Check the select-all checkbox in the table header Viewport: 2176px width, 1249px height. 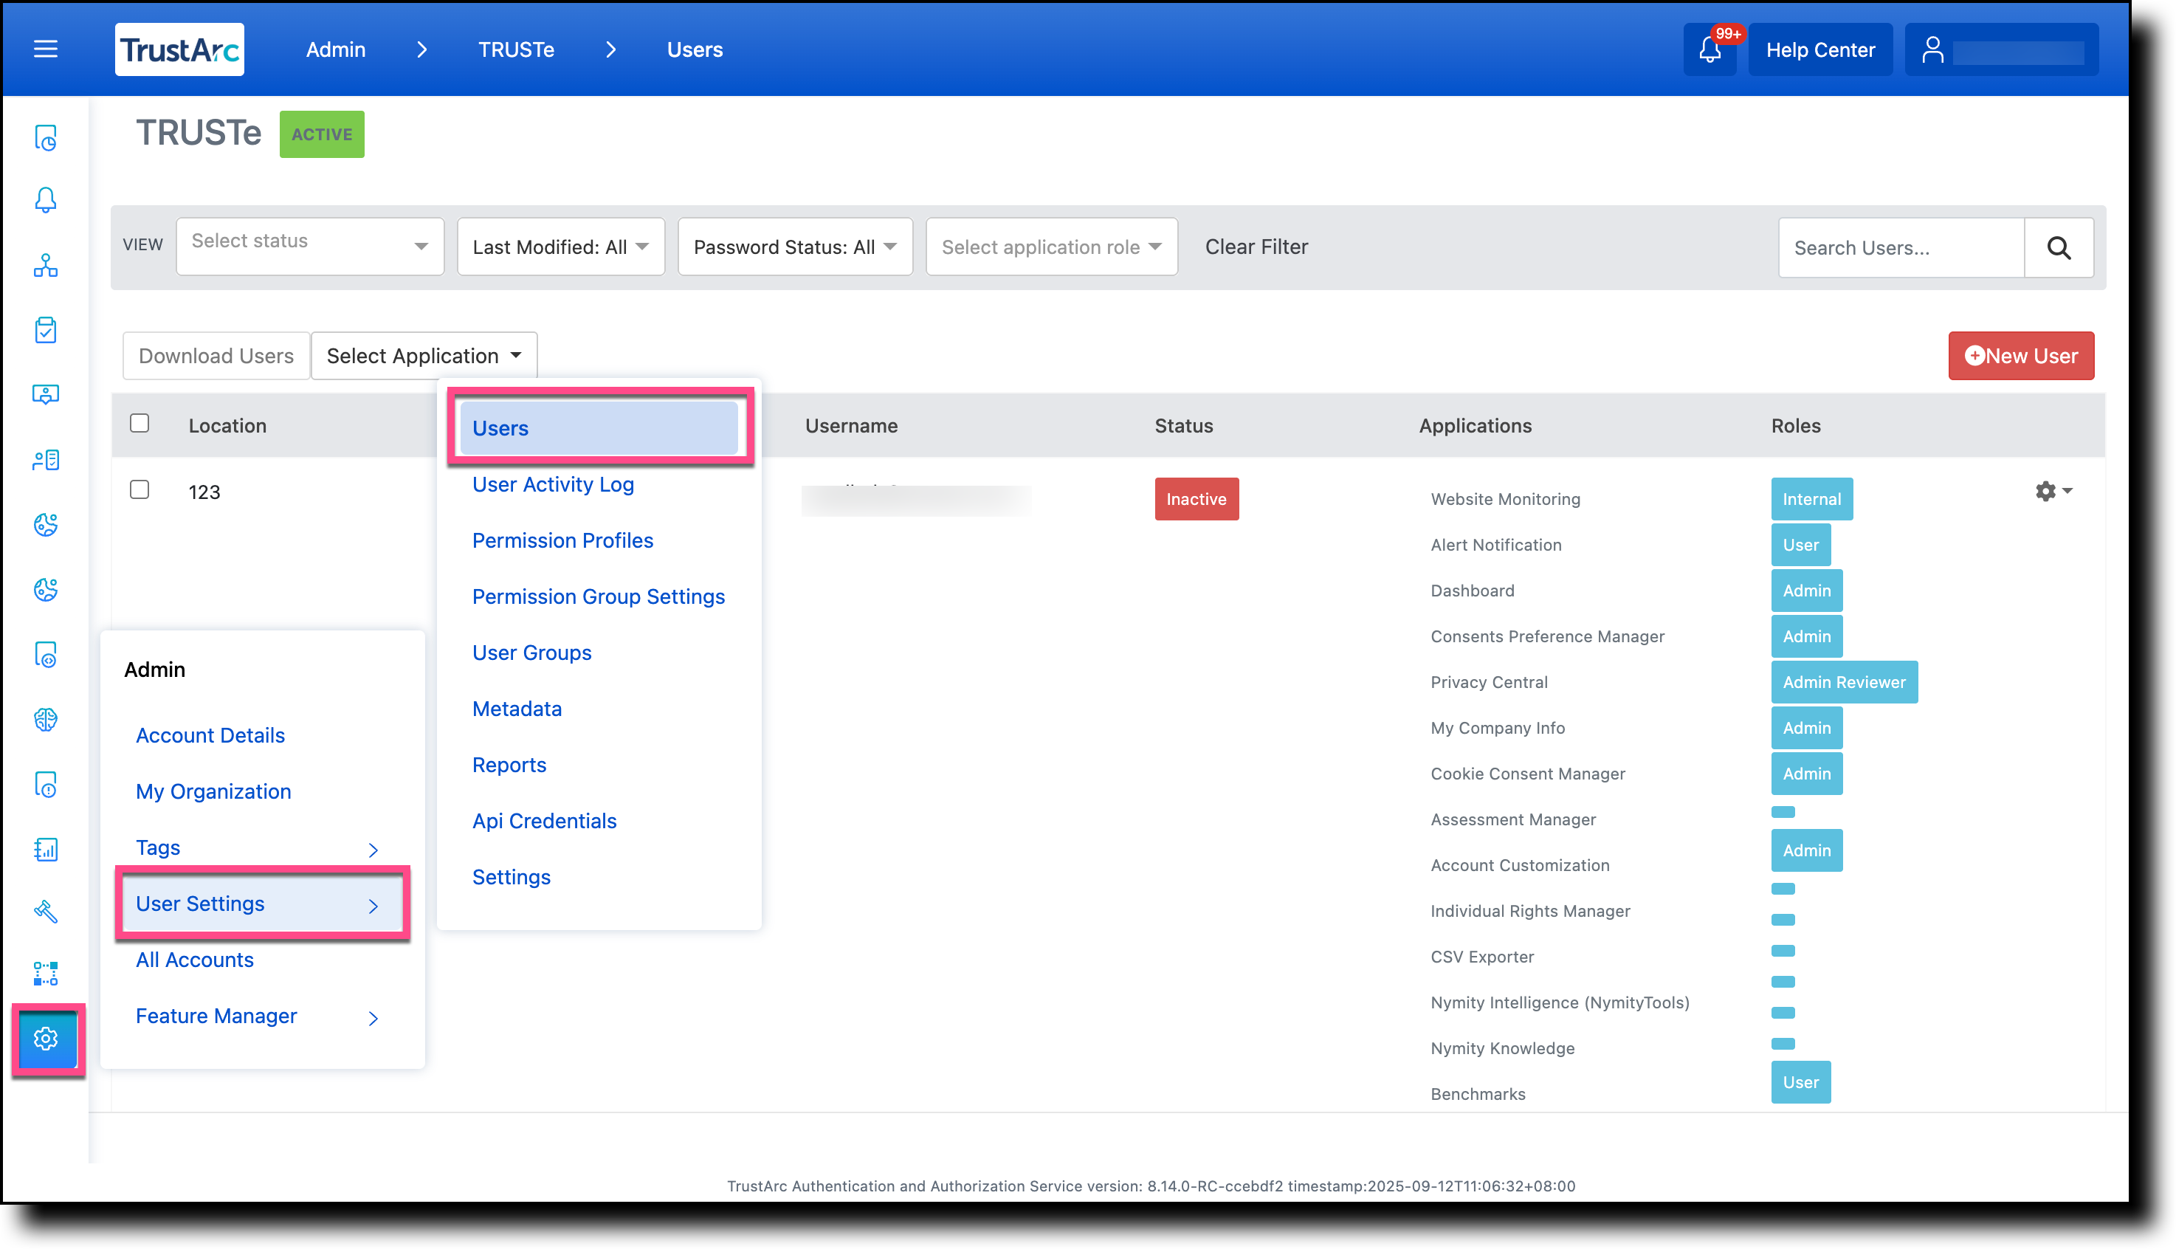[140, 422]
